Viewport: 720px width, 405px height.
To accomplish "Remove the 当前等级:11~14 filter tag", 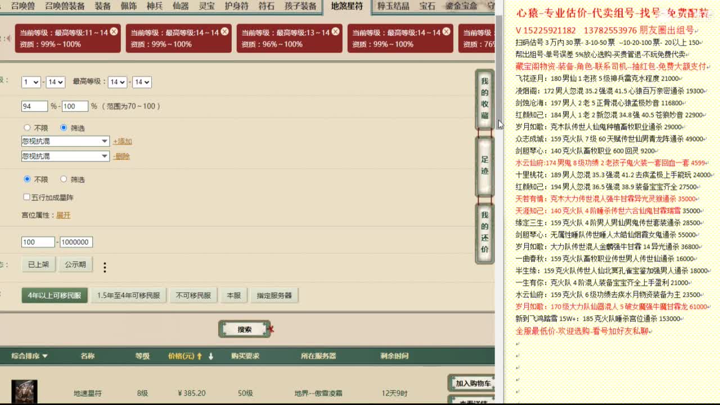I will pyautogui.click(x=112, y=32).
